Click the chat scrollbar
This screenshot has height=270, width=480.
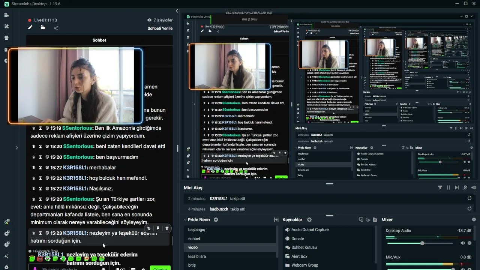172,241
